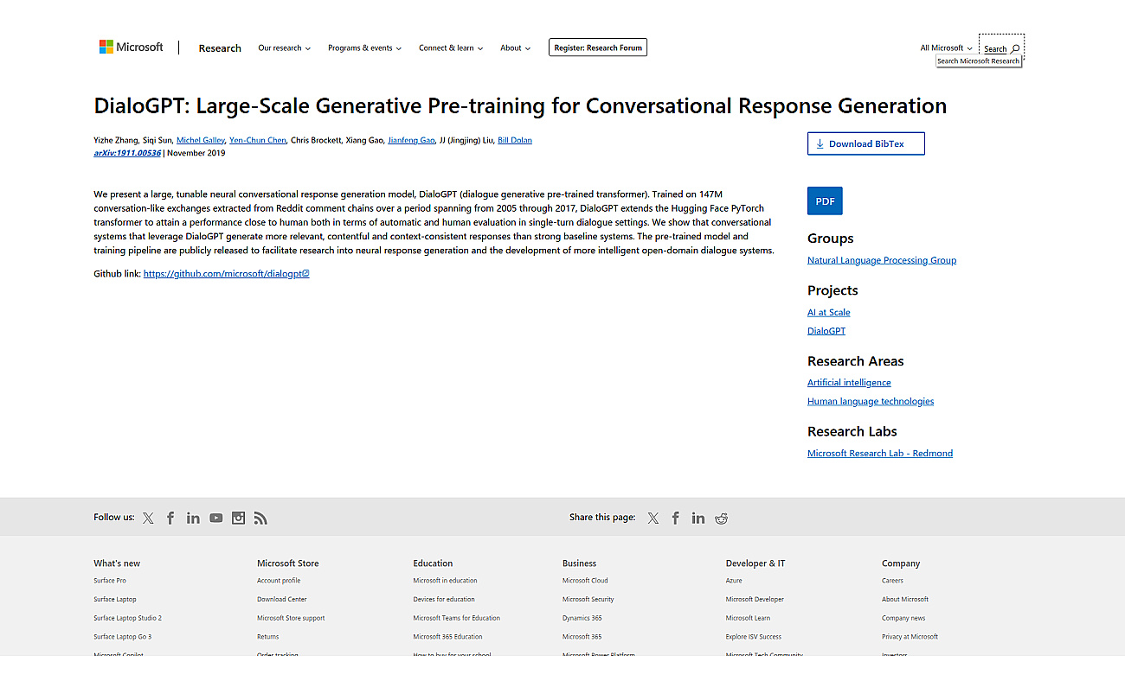Open Microsoft 365 Education link
The image size is (1125, 681).
pyautogui.click(x=447, y=637)
